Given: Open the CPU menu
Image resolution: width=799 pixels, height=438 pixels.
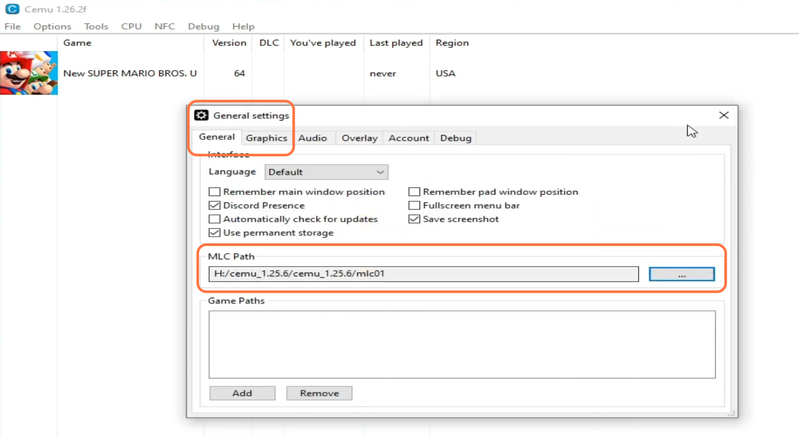Looking at the screenshot, I should (x=131, y=26).
